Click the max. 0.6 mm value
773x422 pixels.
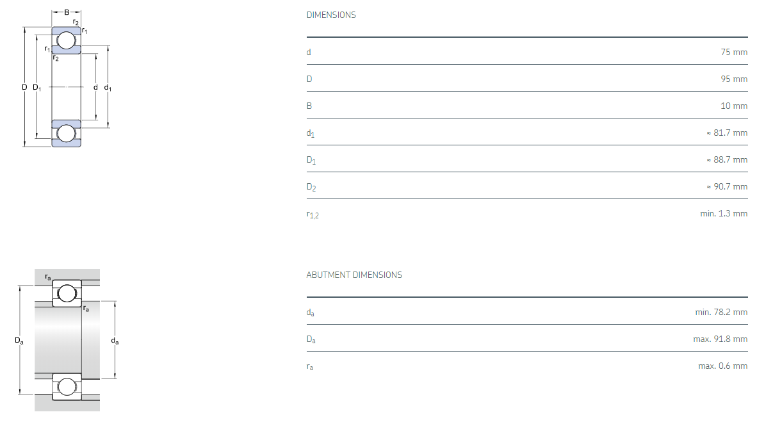coord(722,366)
